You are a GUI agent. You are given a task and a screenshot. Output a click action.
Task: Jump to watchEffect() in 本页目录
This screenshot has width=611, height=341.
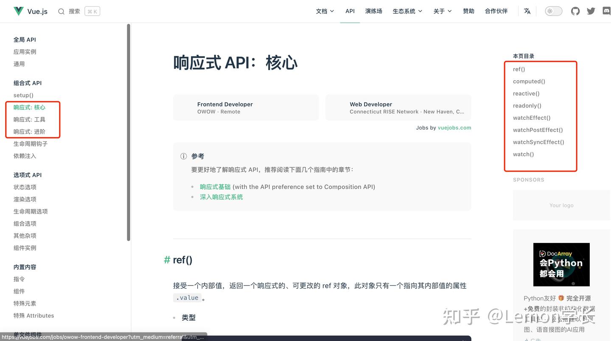point(531,118)
